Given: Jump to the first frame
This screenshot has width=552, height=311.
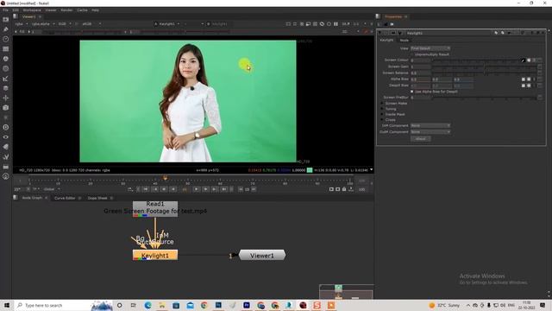Looking at the screenshot, I should (x=146, y=189).
